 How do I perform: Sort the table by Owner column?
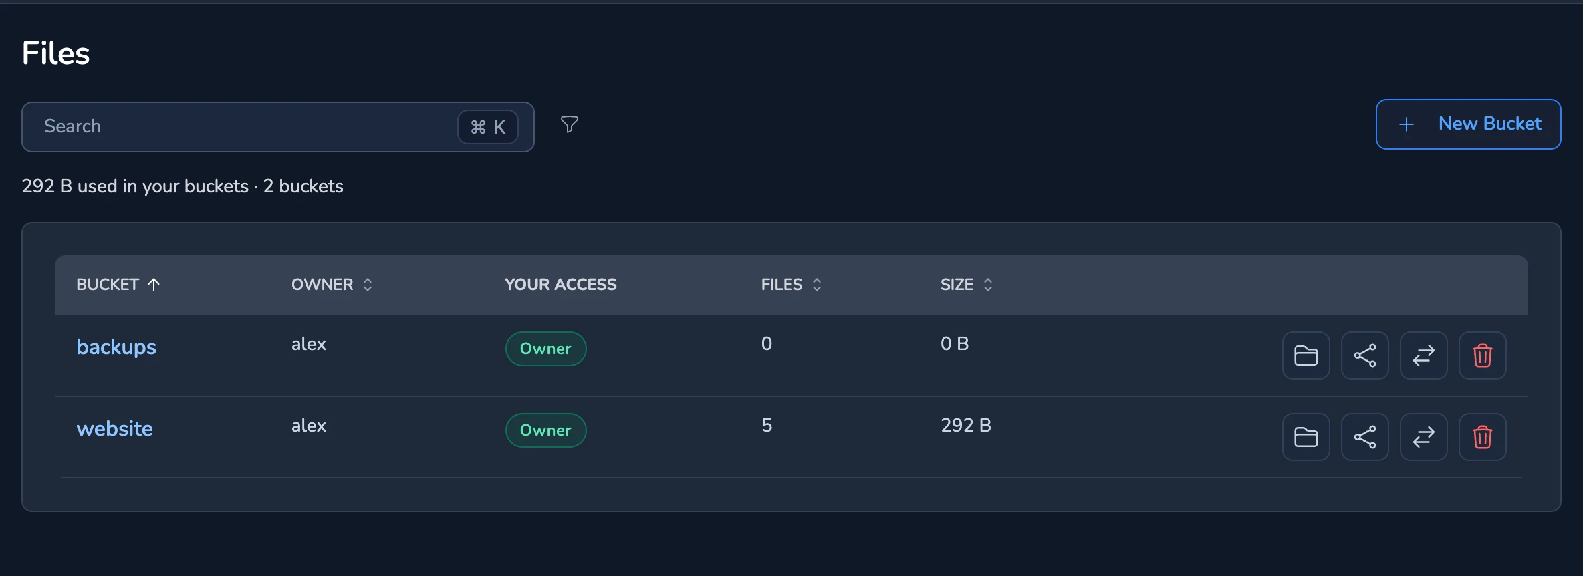click(x=332, y=285)
